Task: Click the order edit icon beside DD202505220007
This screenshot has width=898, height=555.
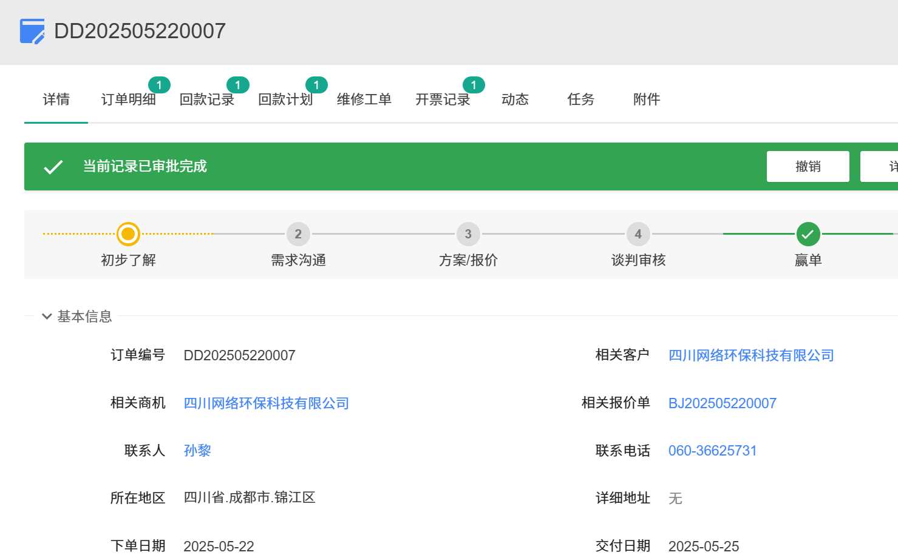Action: 32,31
